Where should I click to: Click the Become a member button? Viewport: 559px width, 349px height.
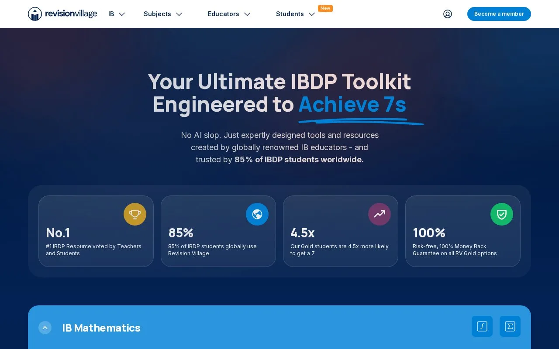[499, 14]
